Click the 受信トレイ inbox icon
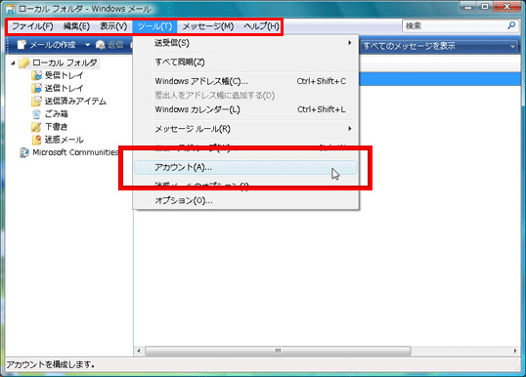 click(x=36, y=75)
